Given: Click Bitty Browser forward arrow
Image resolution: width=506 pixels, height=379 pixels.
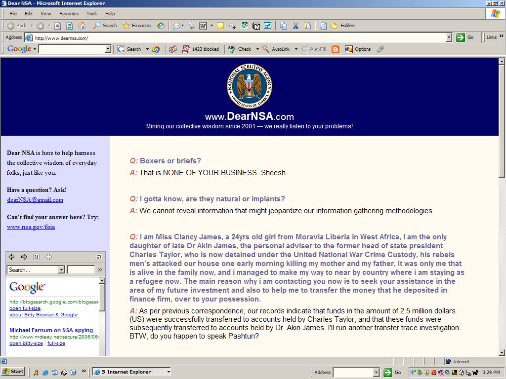Looking at the screenshot, I should pyautogui.click(x=24, y=257).
